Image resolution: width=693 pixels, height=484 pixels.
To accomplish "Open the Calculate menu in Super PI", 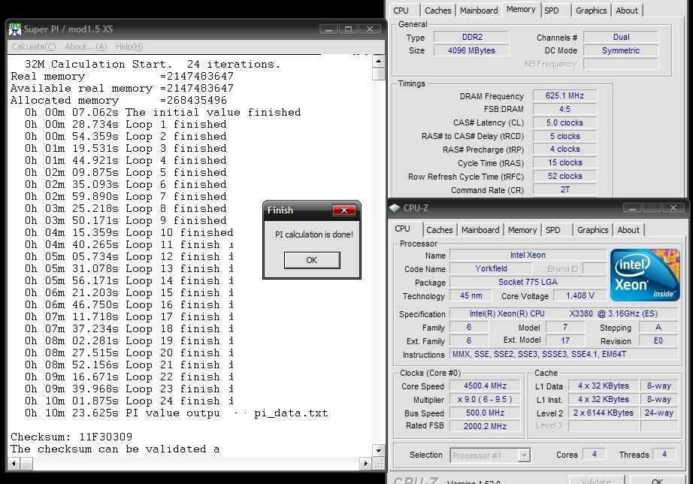I will pyautogui.click(x=34, y=47).
